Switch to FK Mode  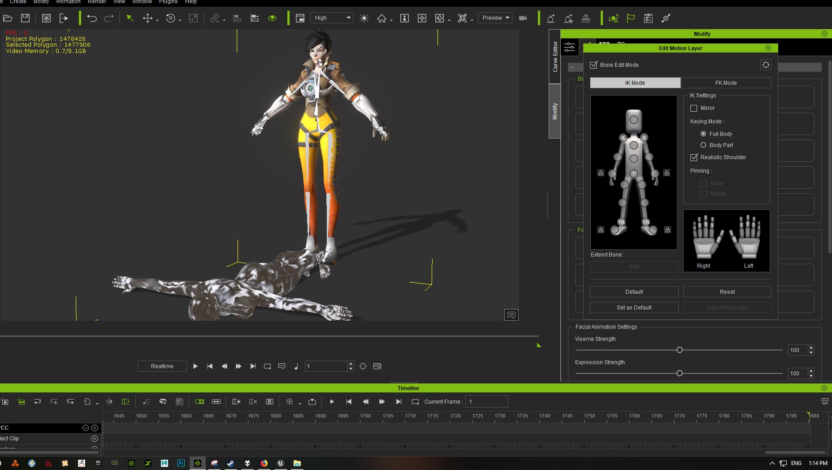726,83
